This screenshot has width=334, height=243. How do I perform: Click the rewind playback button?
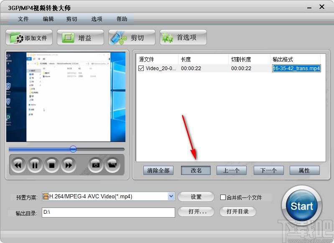[x=18, y=165]
